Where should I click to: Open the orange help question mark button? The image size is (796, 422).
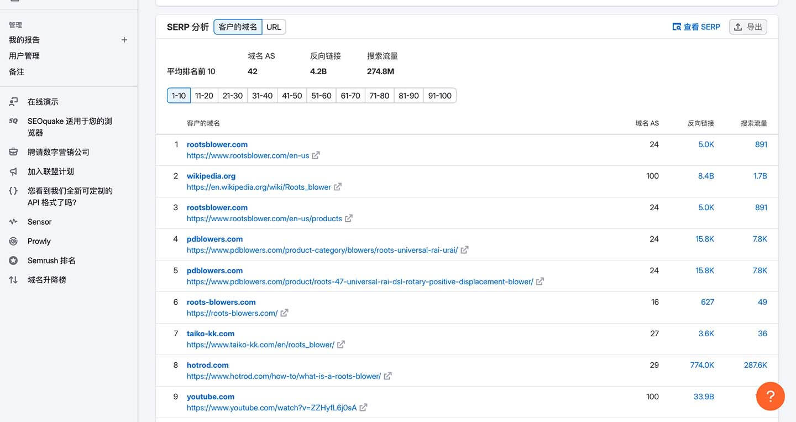771,396
